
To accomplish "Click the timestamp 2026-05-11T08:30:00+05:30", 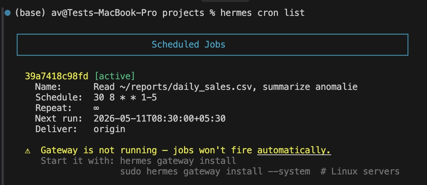I will (160, 119).
